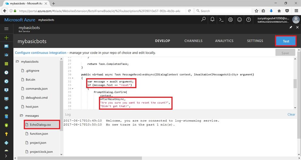301x160 pixels.
Task: Open the notifications bell
Action: (x=212, y=20)
